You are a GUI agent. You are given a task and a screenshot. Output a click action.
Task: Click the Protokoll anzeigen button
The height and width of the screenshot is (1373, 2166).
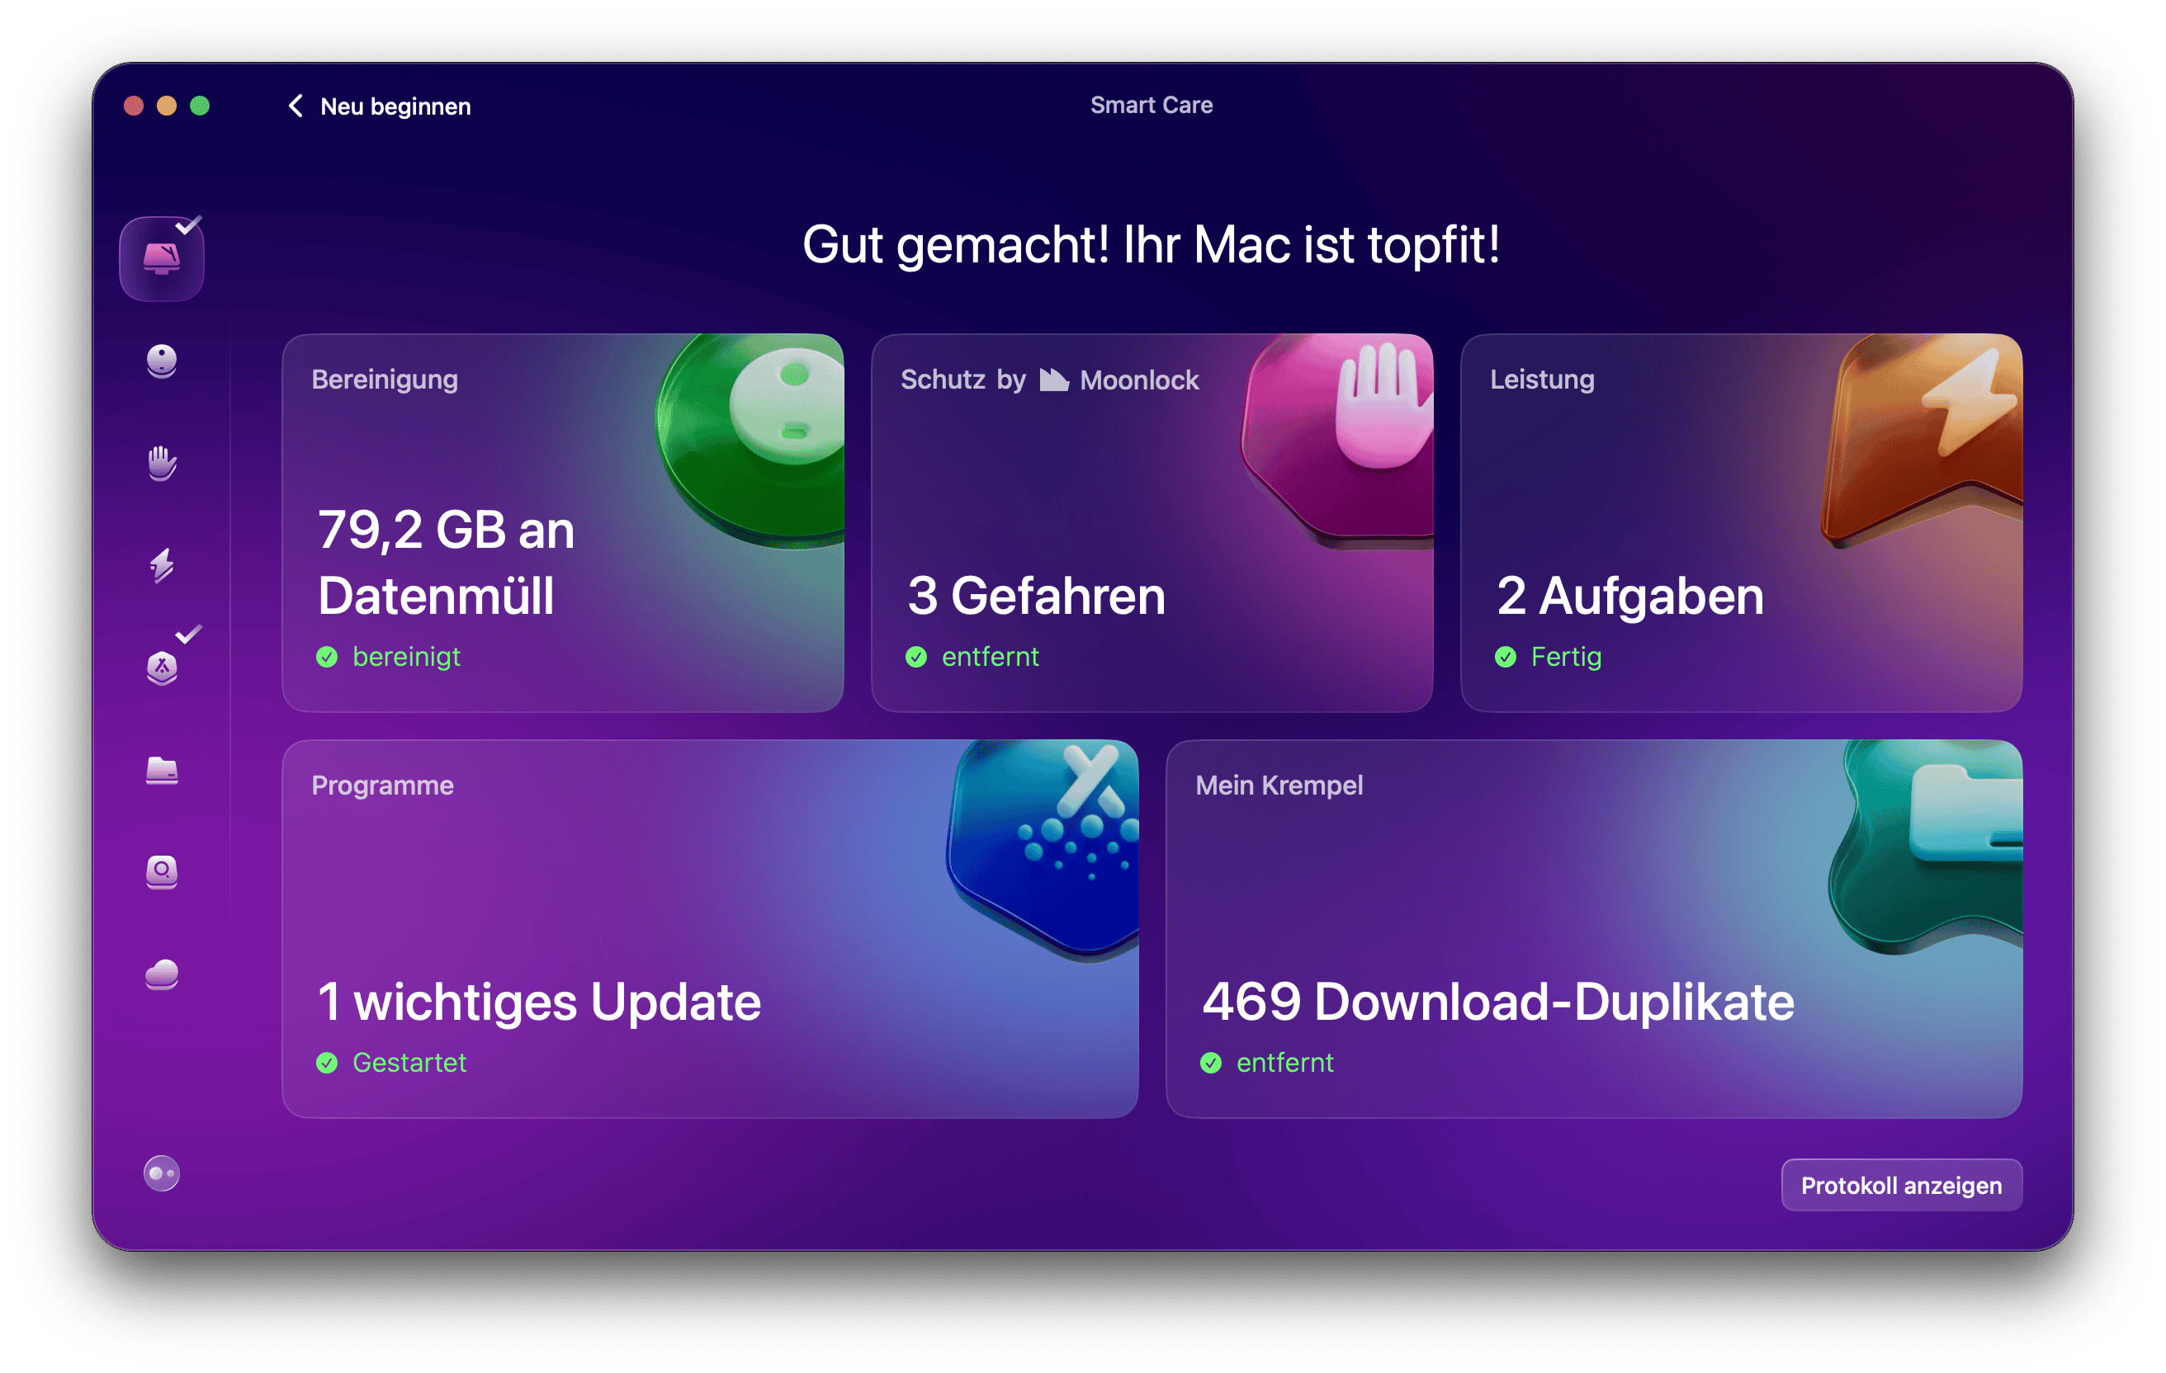[x=1901, y=1185]
